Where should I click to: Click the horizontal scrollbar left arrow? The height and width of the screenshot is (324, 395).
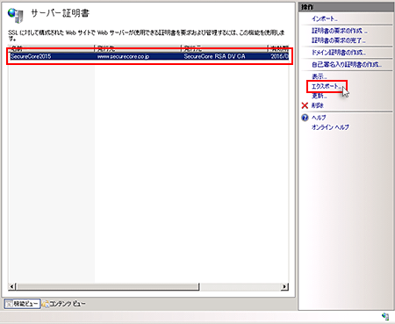[11, 286]
